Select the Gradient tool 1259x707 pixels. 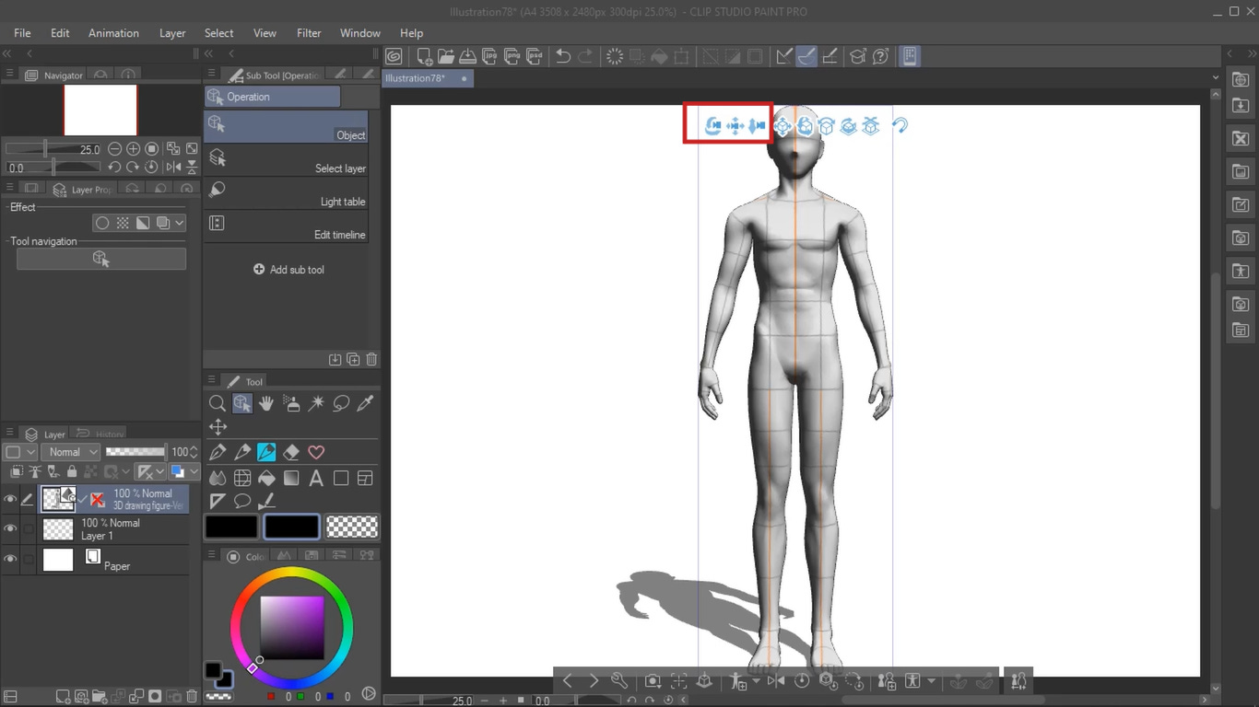tap(290, 477)
